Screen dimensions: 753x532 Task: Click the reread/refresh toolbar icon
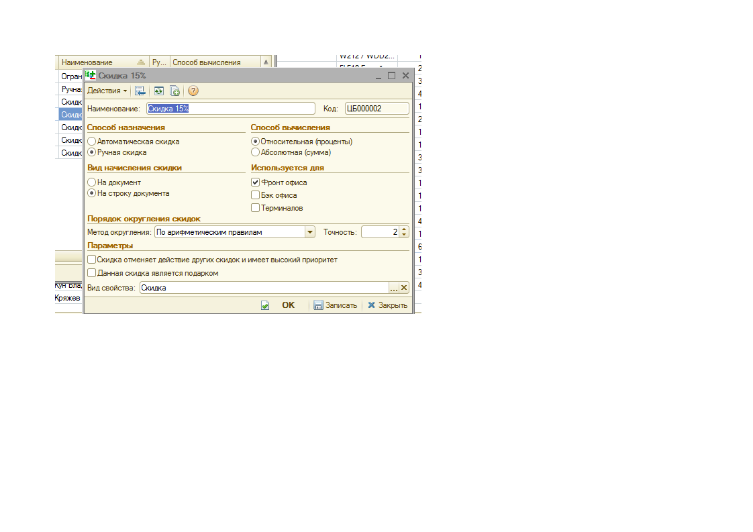(x=159, y=91)
